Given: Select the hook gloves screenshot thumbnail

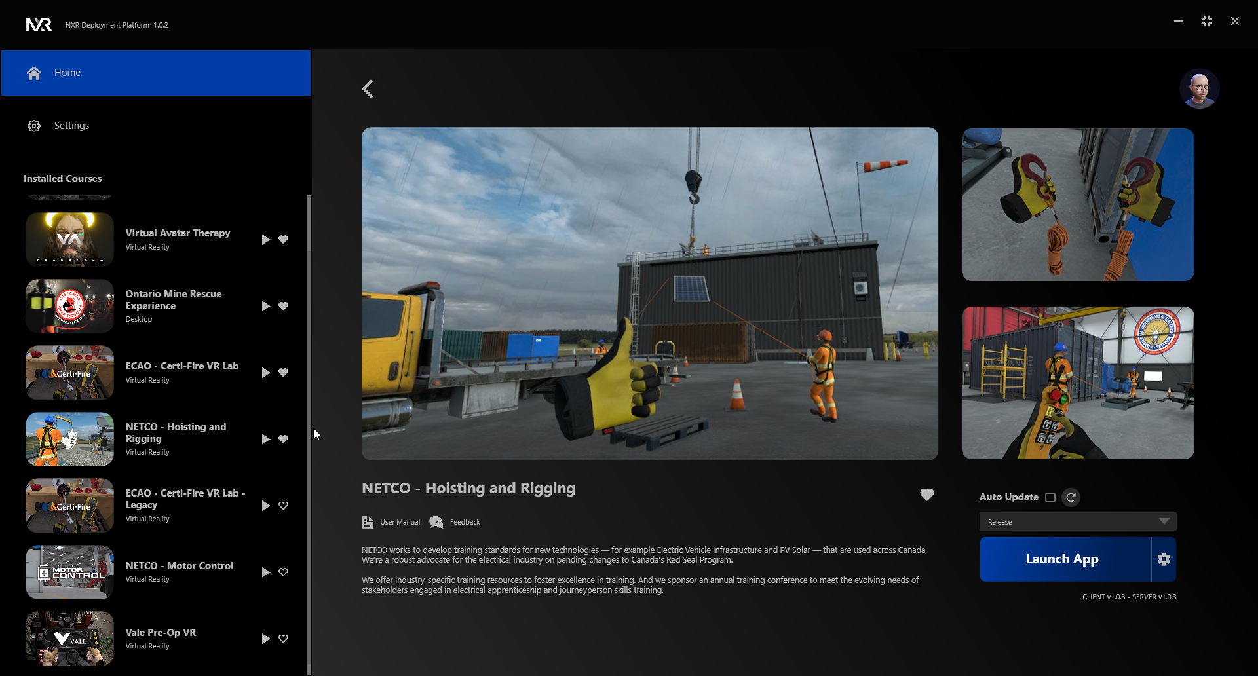Looking at the screenshot, I should pyautogui.click(x=1078, y=205).
